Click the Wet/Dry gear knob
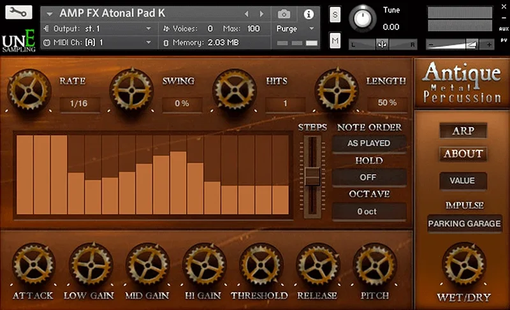Screen dimensions: 510x310 (464, 264)
